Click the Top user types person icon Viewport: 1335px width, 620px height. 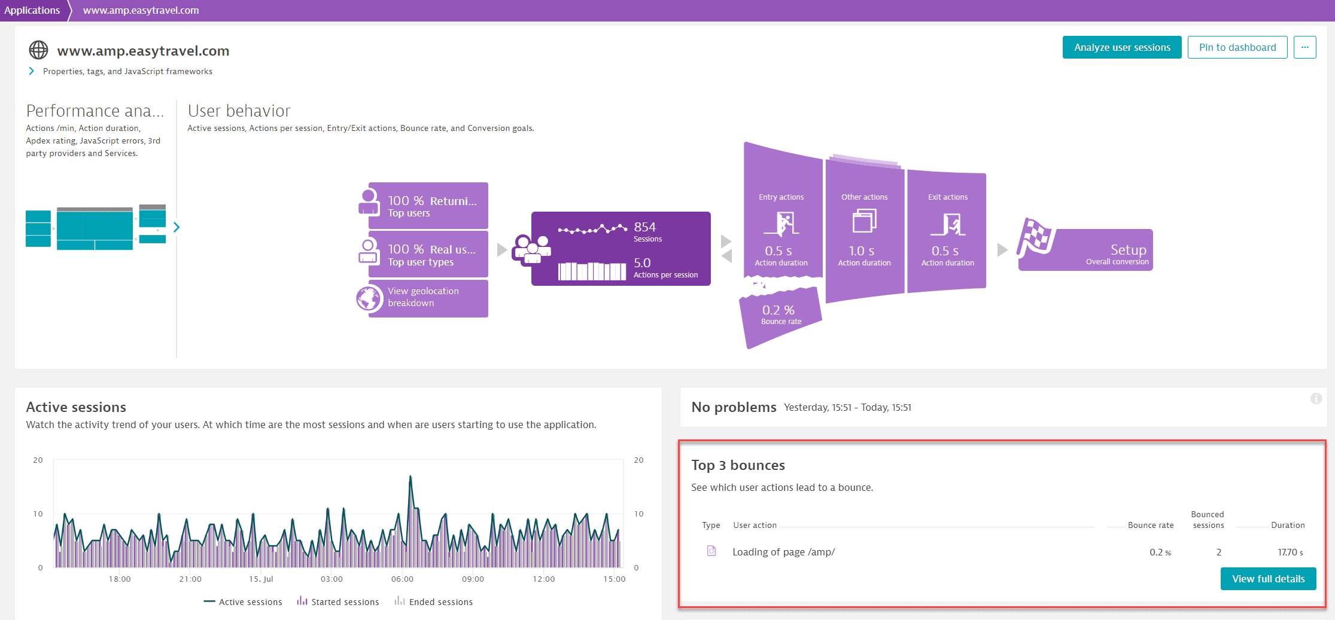click(x=369, y=251)
